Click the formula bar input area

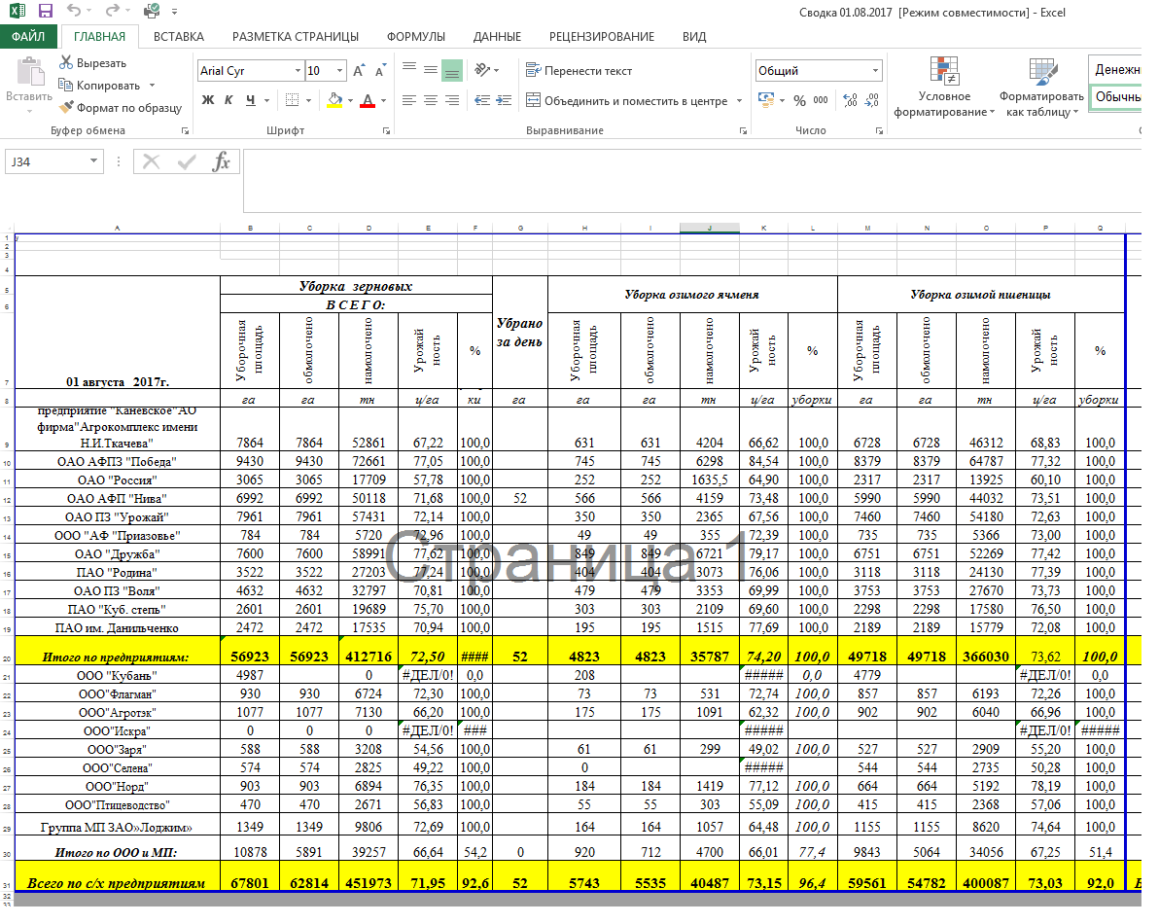click(692, 180)
